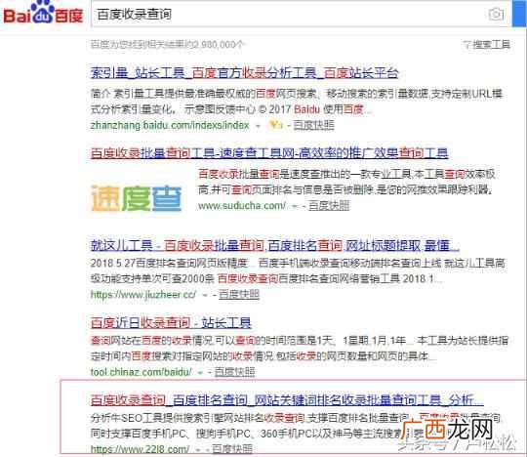Expand dropdown arrow next to www.suducha.com
This screenshot has width=527, height=457.
tap(295, 206)
